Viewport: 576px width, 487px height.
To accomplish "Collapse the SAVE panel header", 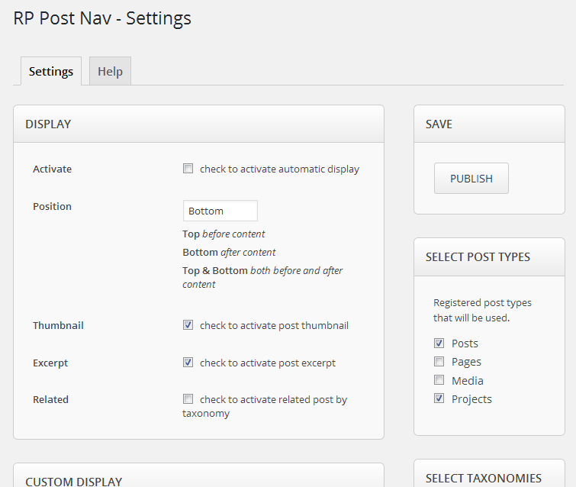I will tap(489, 124).
